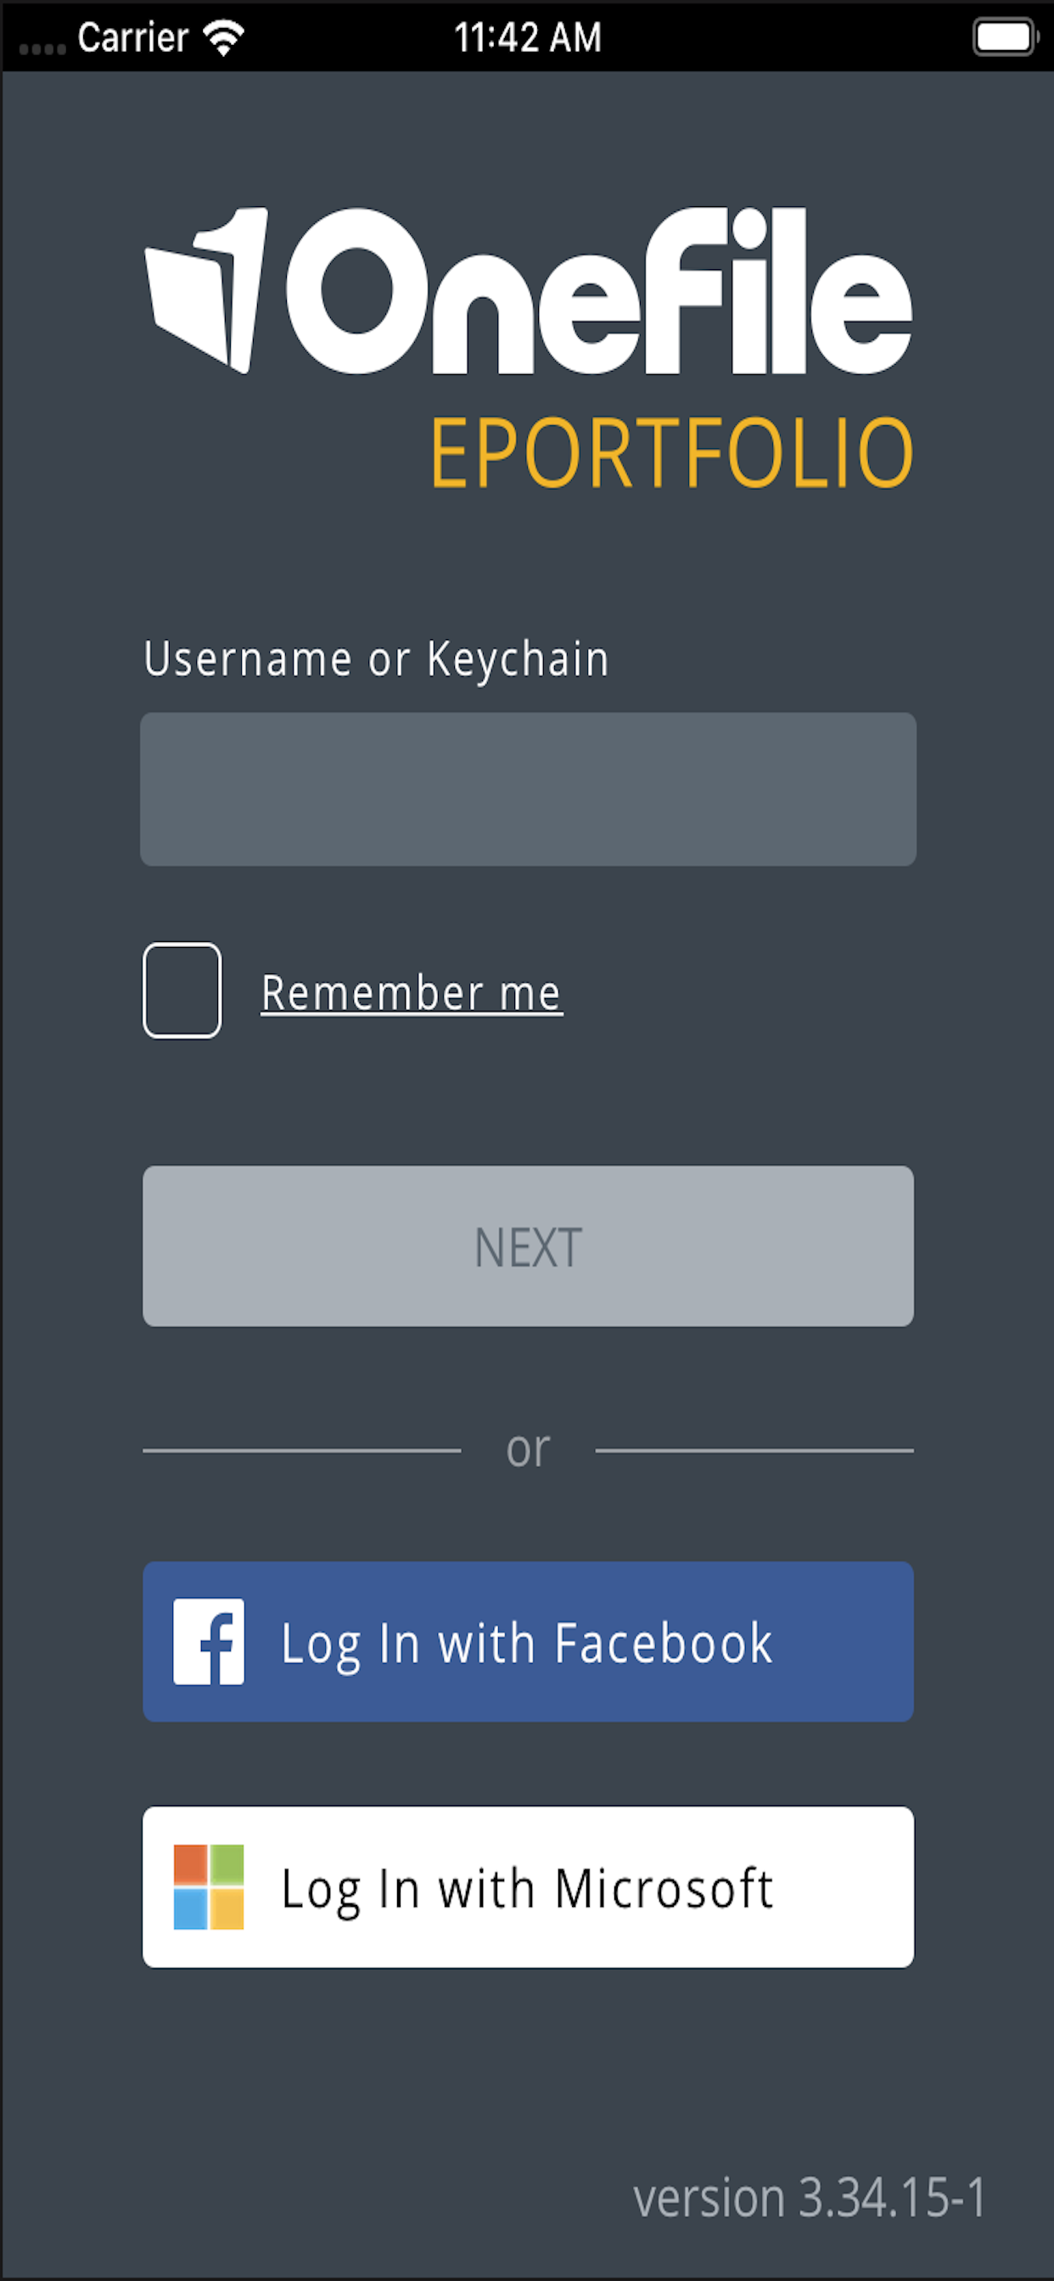This screenshot has height=2281, width=1054.
Task: Tap the 'or' divider text
Action: [528, 1449]
